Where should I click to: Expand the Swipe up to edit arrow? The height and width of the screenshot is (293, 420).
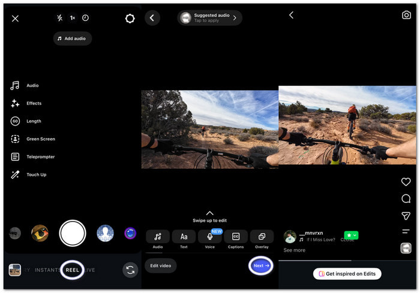click(x=210, y=213)
